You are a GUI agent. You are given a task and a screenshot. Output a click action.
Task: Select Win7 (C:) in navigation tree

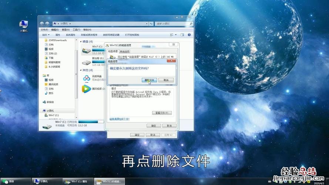click(x=51, y=115)
